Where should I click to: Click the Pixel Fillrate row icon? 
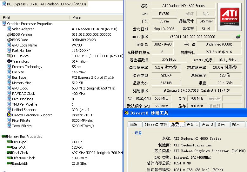9,120
